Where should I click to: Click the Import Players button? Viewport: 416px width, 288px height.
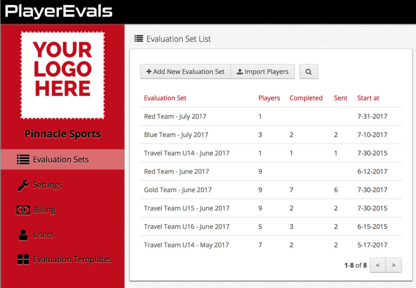coord(262,71)
